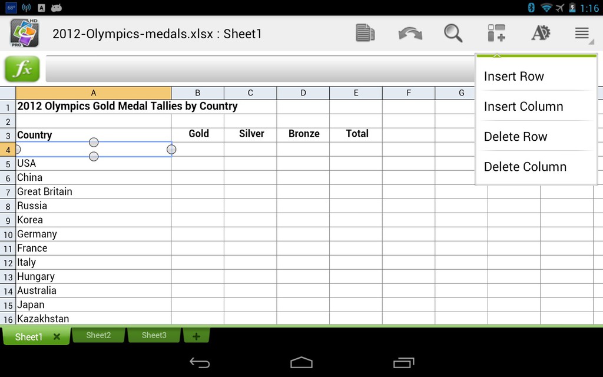Open the overflow menu with three lines

pyautogui.click(x=584, y=34)
